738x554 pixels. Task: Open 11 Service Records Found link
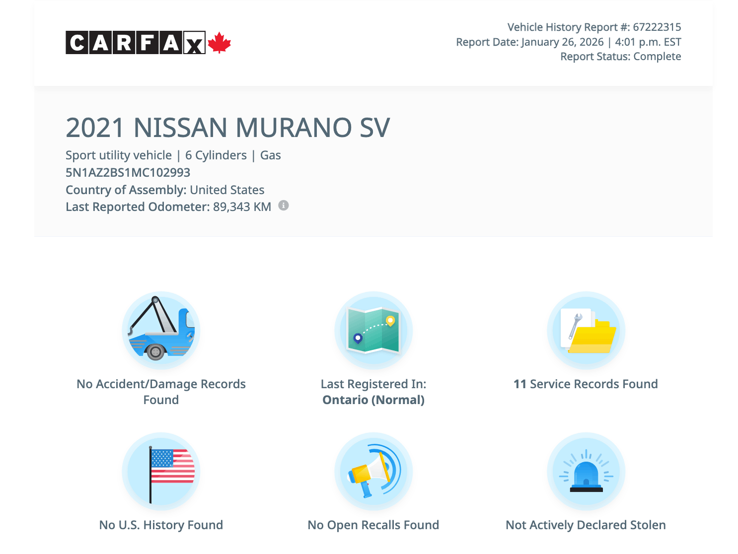pos(586,384)
